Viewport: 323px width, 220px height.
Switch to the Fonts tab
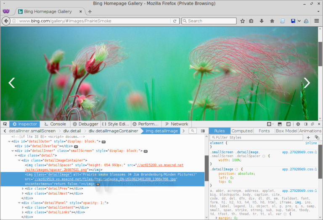[x=264, y=131]
